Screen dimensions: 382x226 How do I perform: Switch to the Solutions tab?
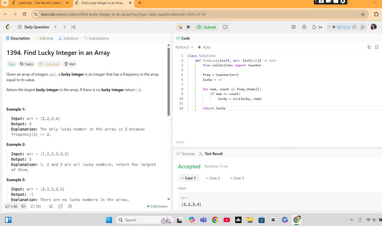[x=68, y=38]
